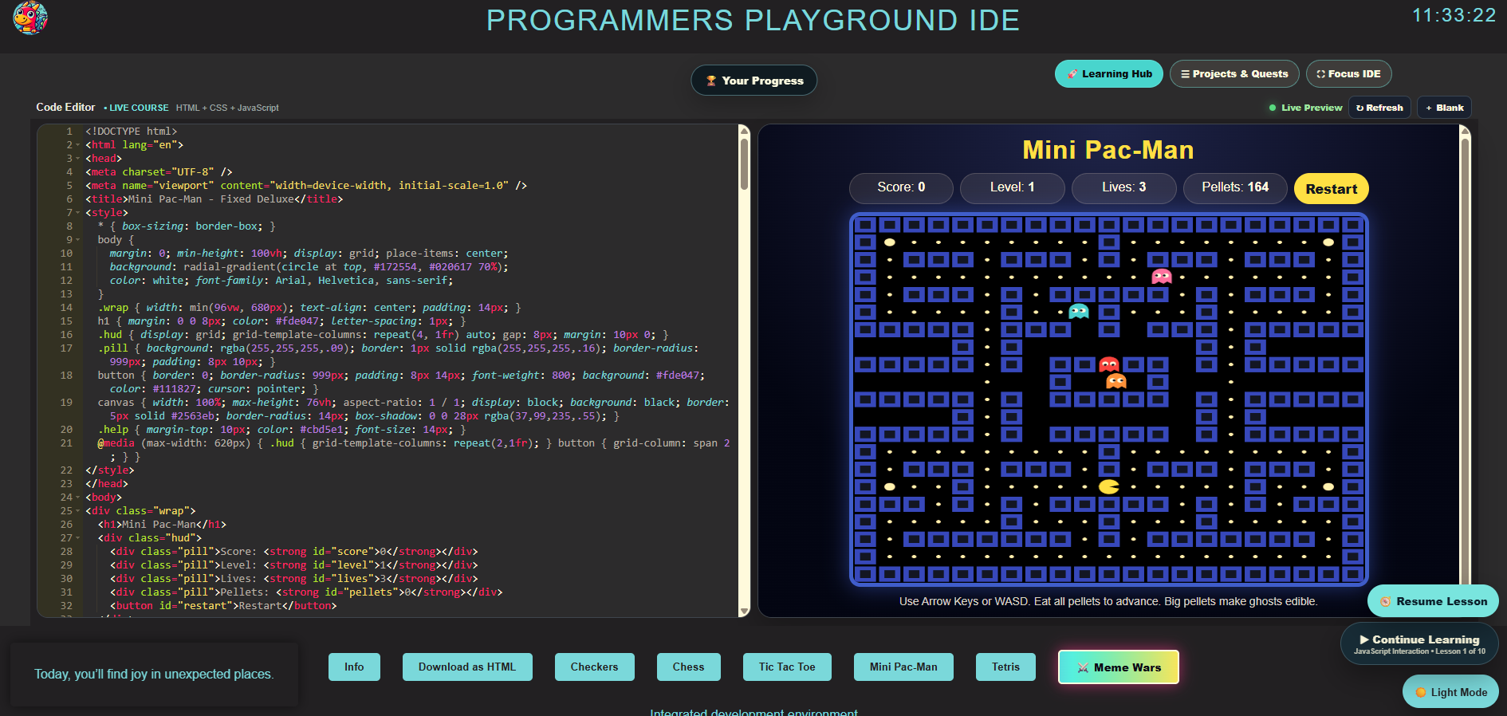Open the Learning Hub

coord(1109,74)
